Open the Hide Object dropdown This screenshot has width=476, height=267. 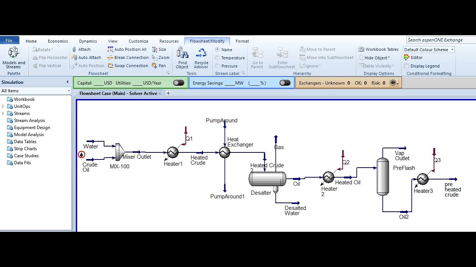tap(374, 57)
